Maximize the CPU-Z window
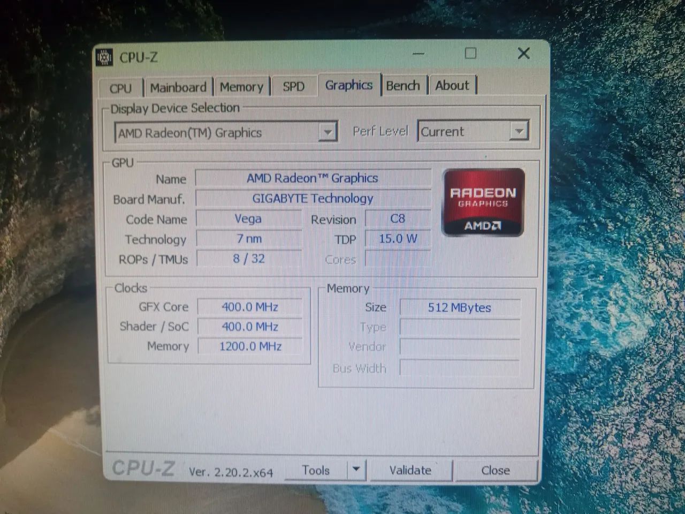Screen dimensions: 685x514 (470, 54)
